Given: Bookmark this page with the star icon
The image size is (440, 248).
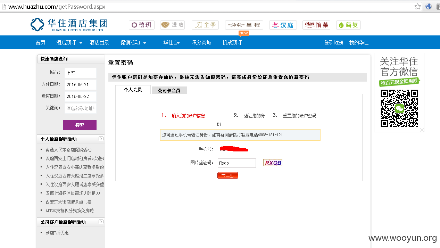Looking at the screenshot, I should pos(418,6).
